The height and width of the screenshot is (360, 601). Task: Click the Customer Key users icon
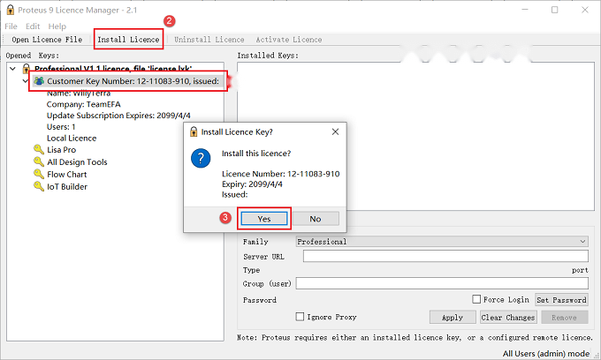(39, 80)
